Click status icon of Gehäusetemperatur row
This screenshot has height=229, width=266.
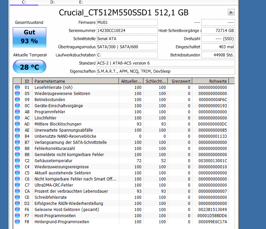tap(17, 160)
